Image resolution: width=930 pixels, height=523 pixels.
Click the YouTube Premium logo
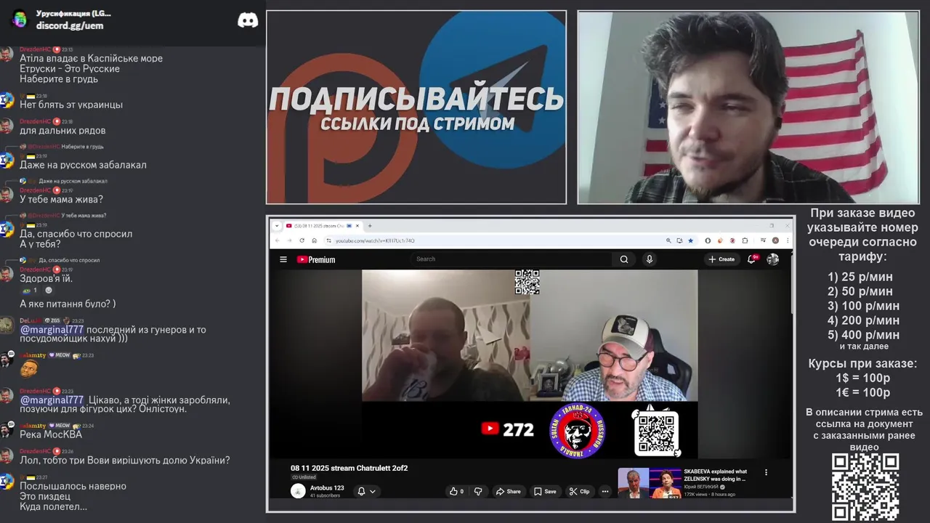(x=316, y=259)
